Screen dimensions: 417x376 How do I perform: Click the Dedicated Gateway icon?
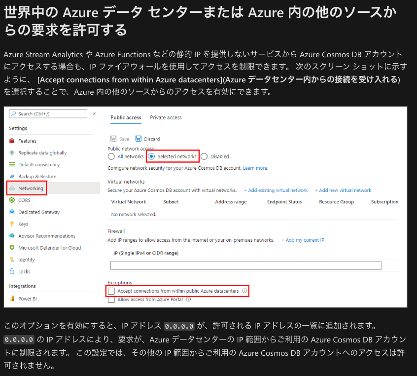pyautogui.click(x=12, y=212)
